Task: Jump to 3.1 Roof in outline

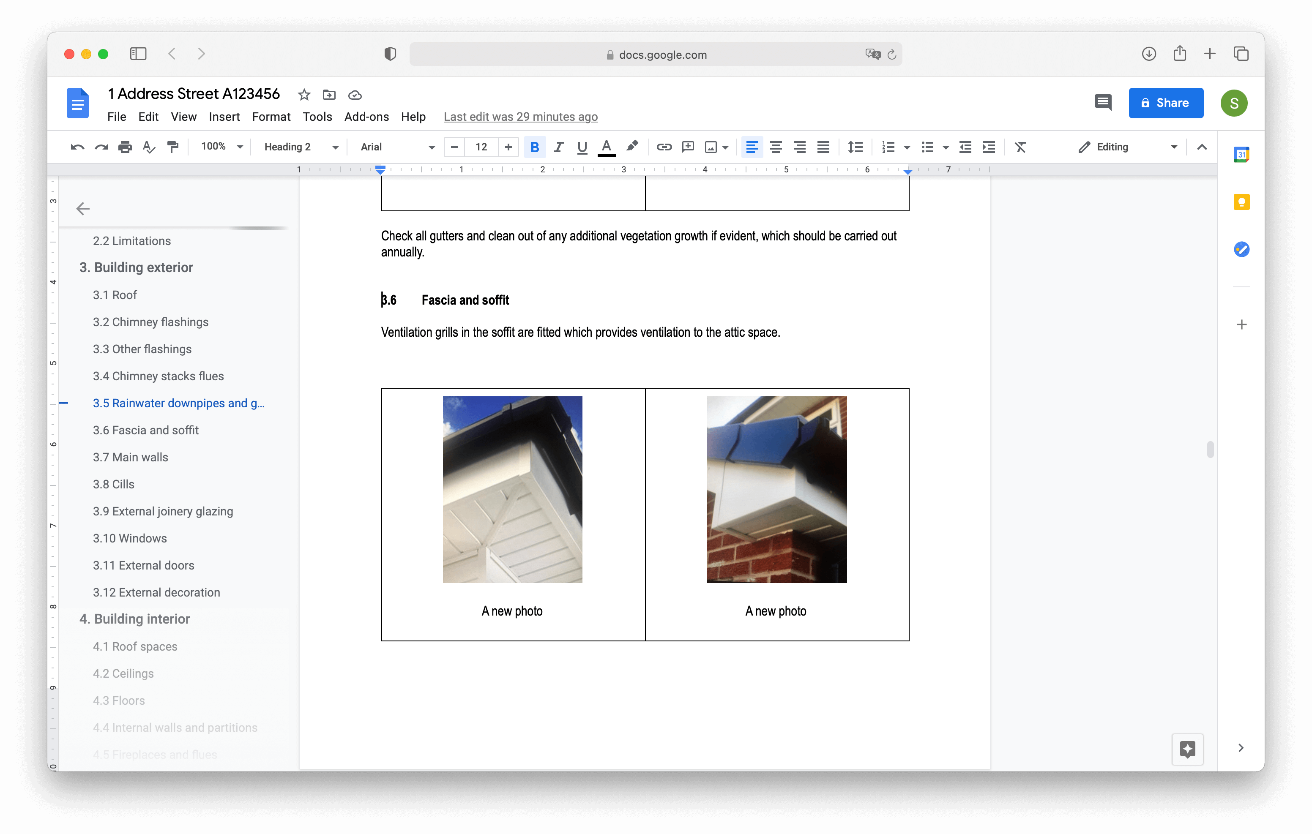Action: tap(115, 295)
